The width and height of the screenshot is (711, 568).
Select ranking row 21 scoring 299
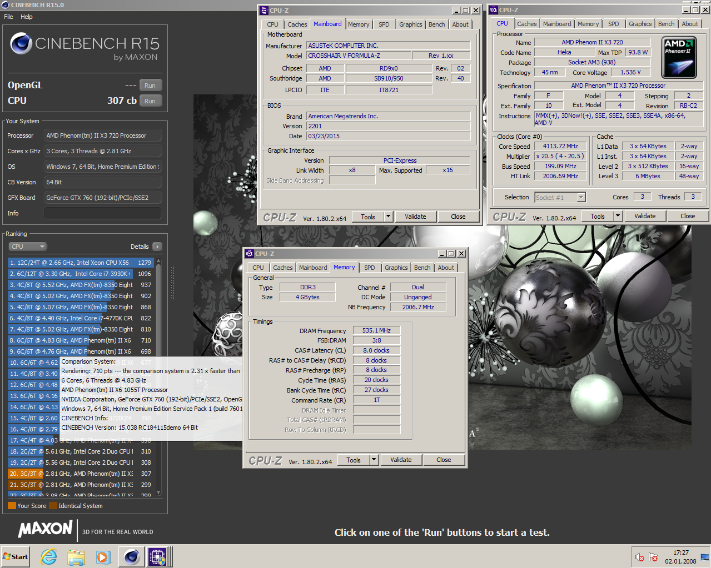click(x=81, y=485)
